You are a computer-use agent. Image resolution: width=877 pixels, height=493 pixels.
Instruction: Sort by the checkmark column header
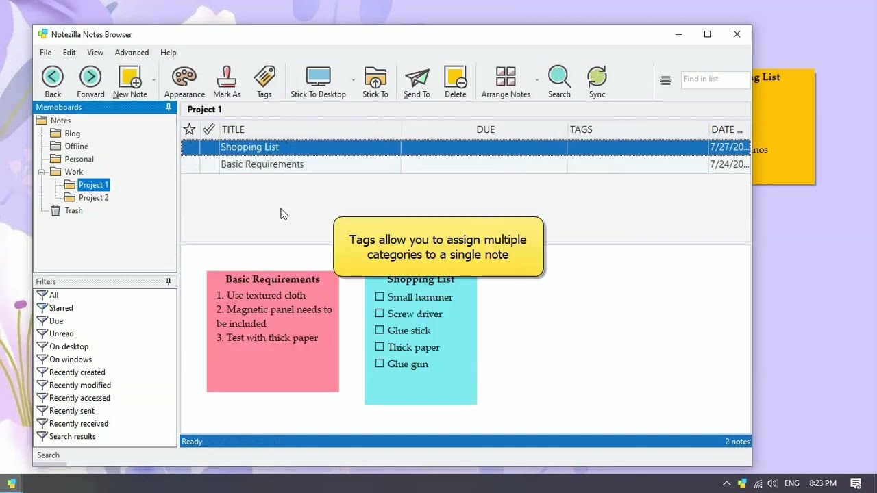(x=209, y=129)
